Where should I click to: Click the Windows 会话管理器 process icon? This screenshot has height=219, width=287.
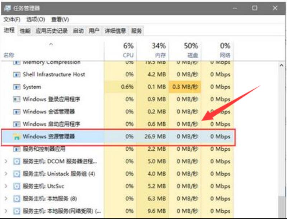pyautogui.click(x=17, y=112)
